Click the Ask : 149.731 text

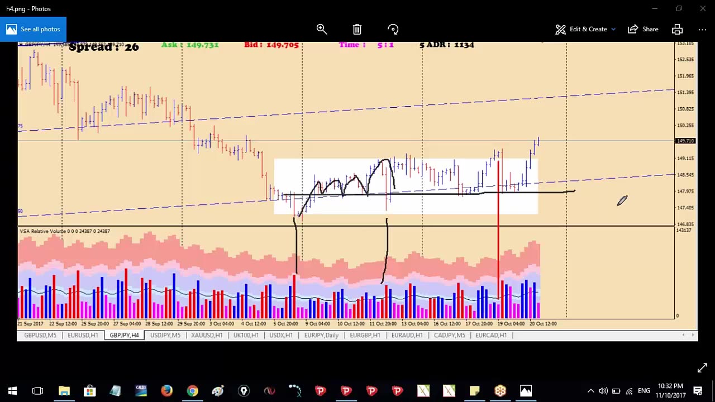tap(190, 45)
